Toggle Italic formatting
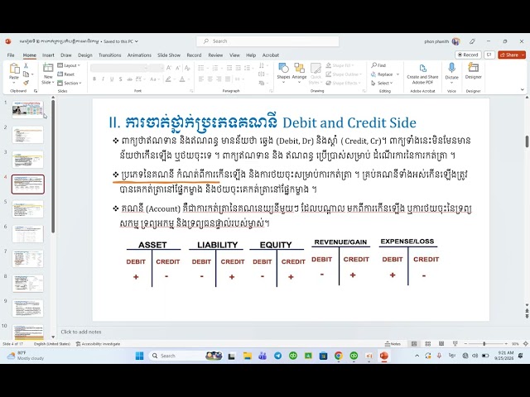The image size is (530, 397). point(103,79)
